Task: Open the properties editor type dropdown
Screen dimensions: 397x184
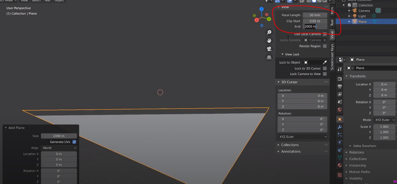Action: (x=342, y=60)
